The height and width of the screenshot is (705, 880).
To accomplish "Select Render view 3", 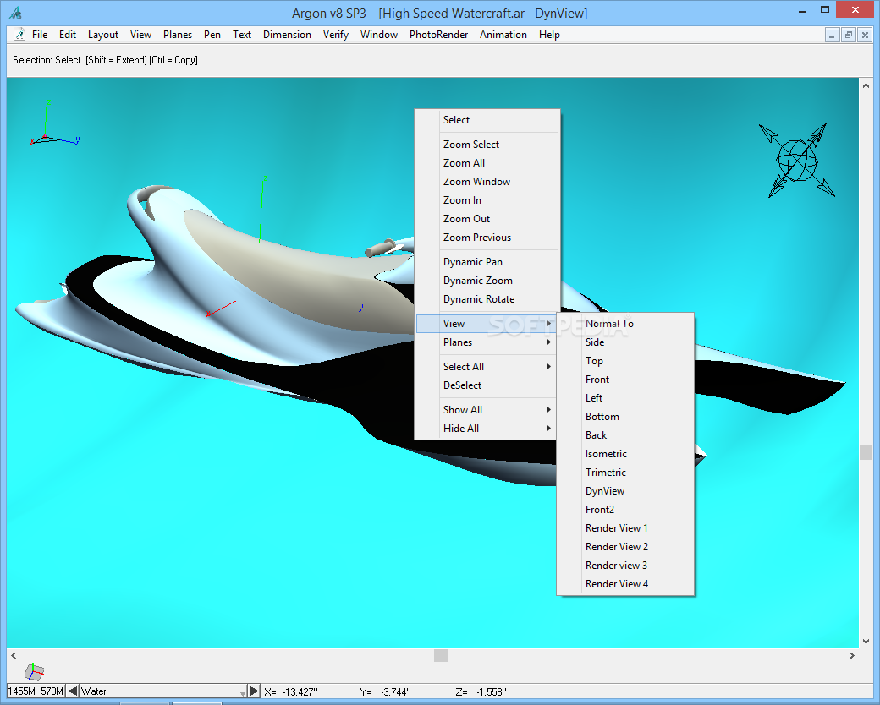I will click(x=625, y=566).
